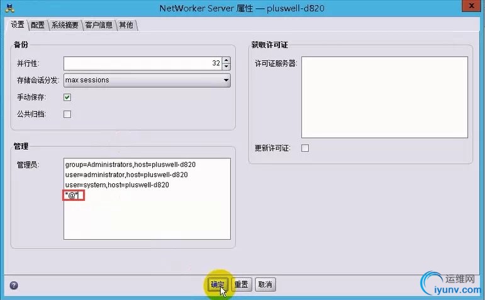Decrease 并行性 with the down arrow

point(226,67)
